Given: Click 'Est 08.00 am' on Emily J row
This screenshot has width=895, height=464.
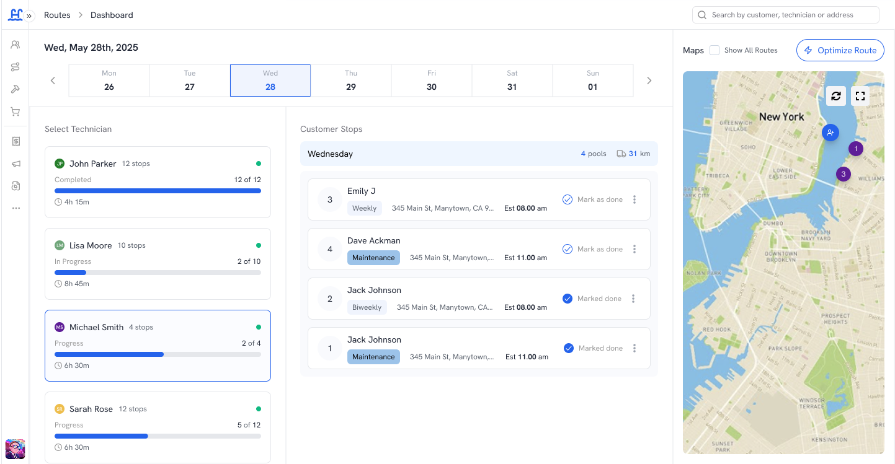Looking at the screenshot, I should [x=526, y=208].
